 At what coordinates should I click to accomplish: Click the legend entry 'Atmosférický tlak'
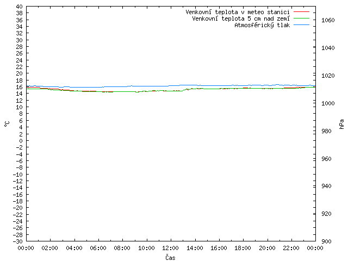click(262, 26)
